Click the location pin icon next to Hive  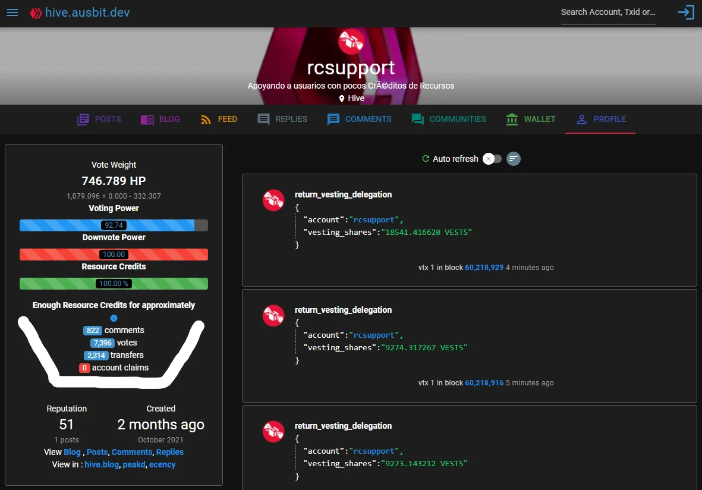coord(342,98)
